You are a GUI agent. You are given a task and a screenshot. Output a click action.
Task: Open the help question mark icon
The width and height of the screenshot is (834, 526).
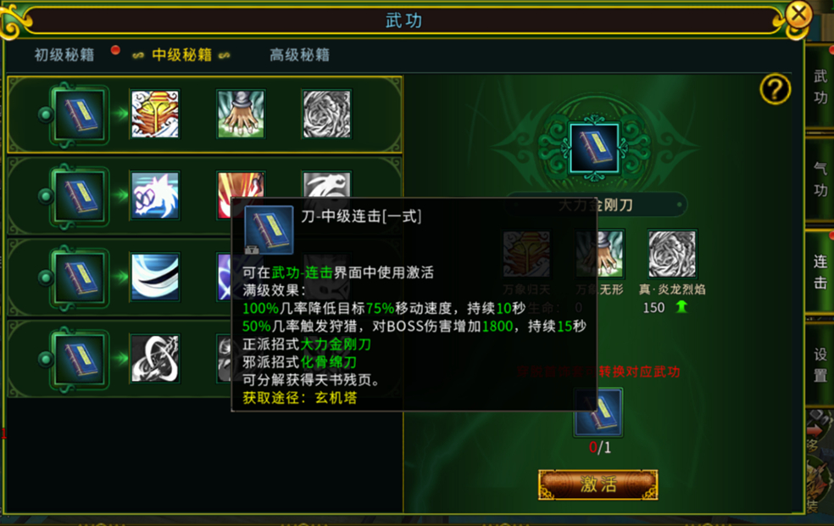click(775, 89)
